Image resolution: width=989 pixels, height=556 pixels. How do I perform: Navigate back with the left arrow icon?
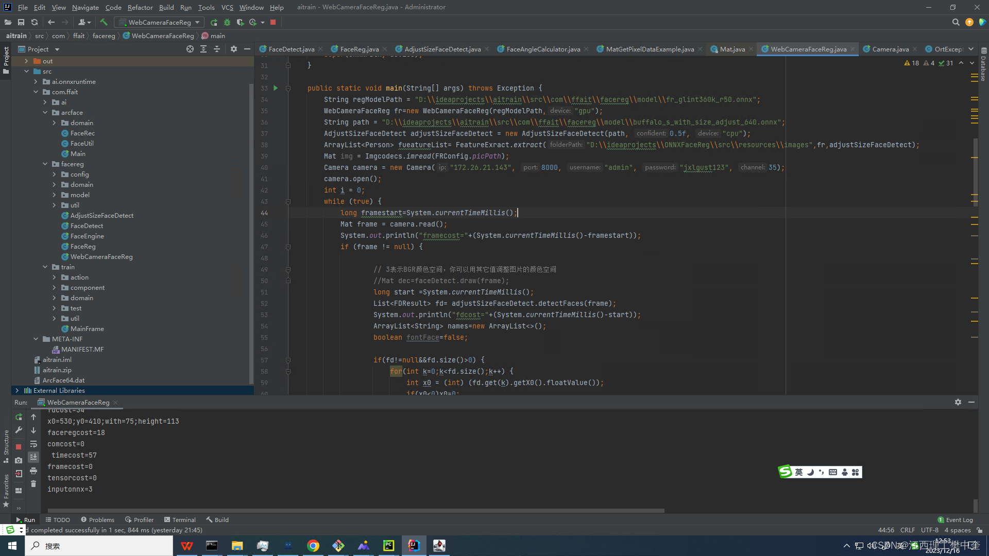pos(51,22)
